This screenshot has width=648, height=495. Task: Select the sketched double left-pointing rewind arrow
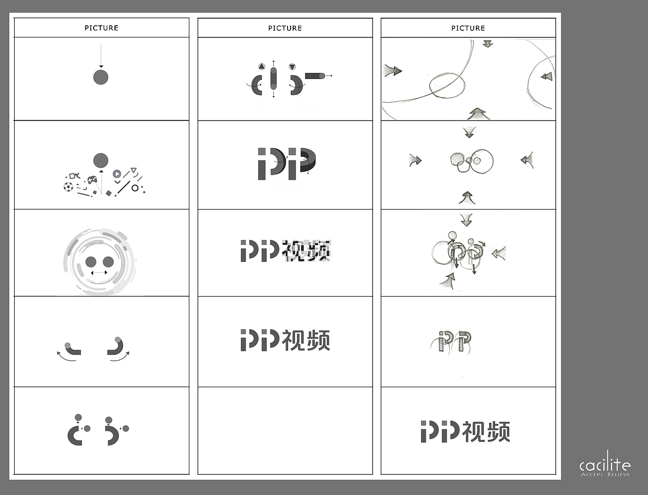coord(546,76)
